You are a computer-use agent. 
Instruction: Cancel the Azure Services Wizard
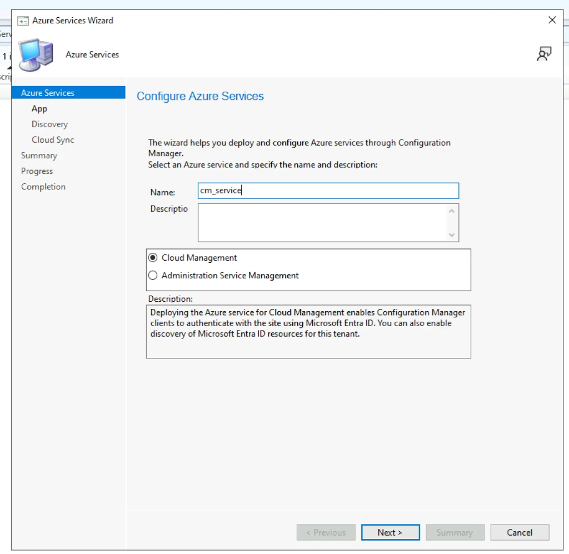520,532
